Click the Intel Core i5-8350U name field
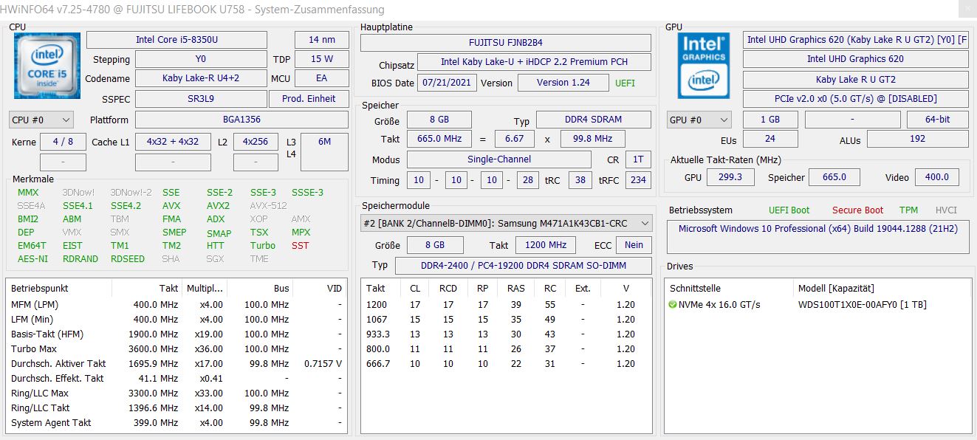Image resolution: width=977 pixels, height=440 pixels. (176, 40)
